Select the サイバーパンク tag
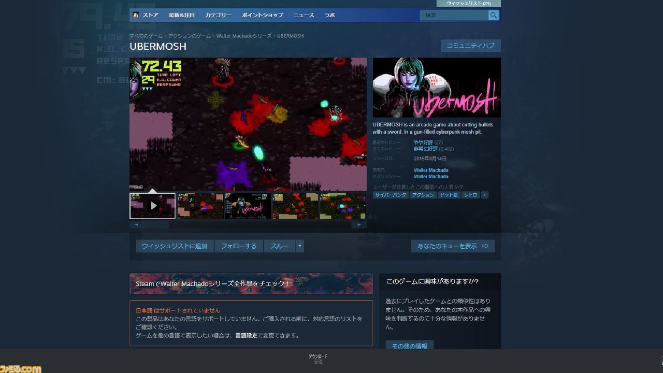 390,195
